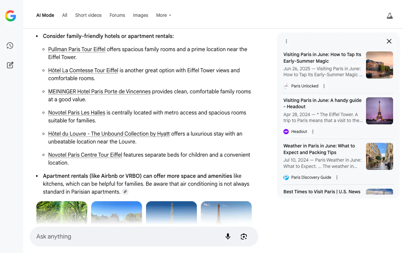Close the sources side panel
This screenshot has width=403, height=253.
click(x=389, y=41)
